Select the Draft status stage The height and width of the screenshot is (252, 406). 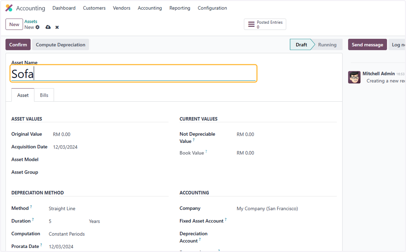[301, 45]
